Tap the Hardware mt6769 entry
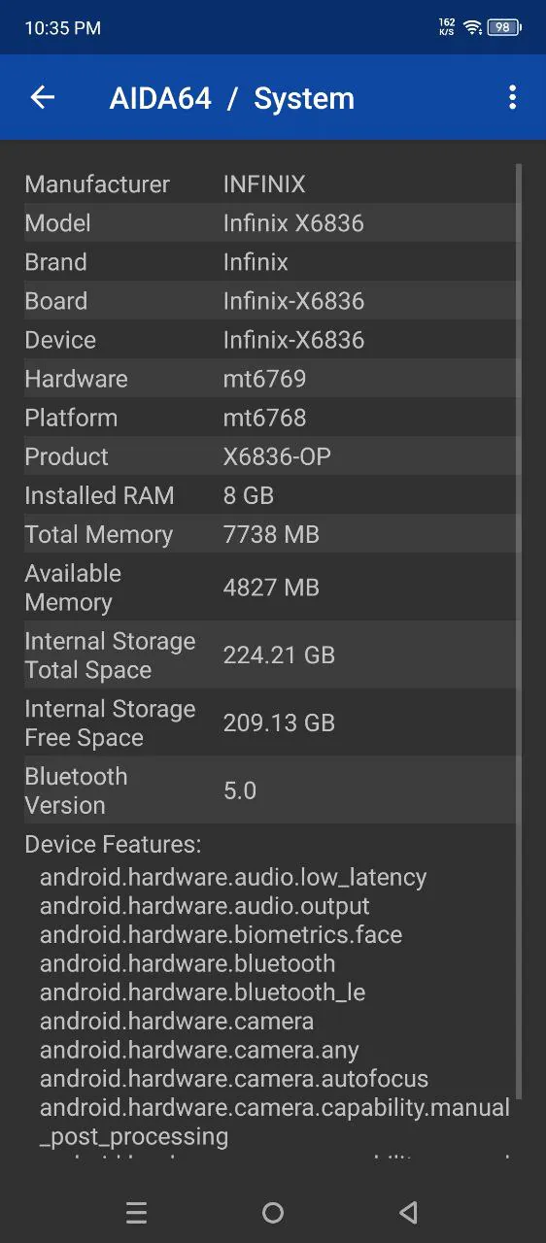 (x=270, y=378)
